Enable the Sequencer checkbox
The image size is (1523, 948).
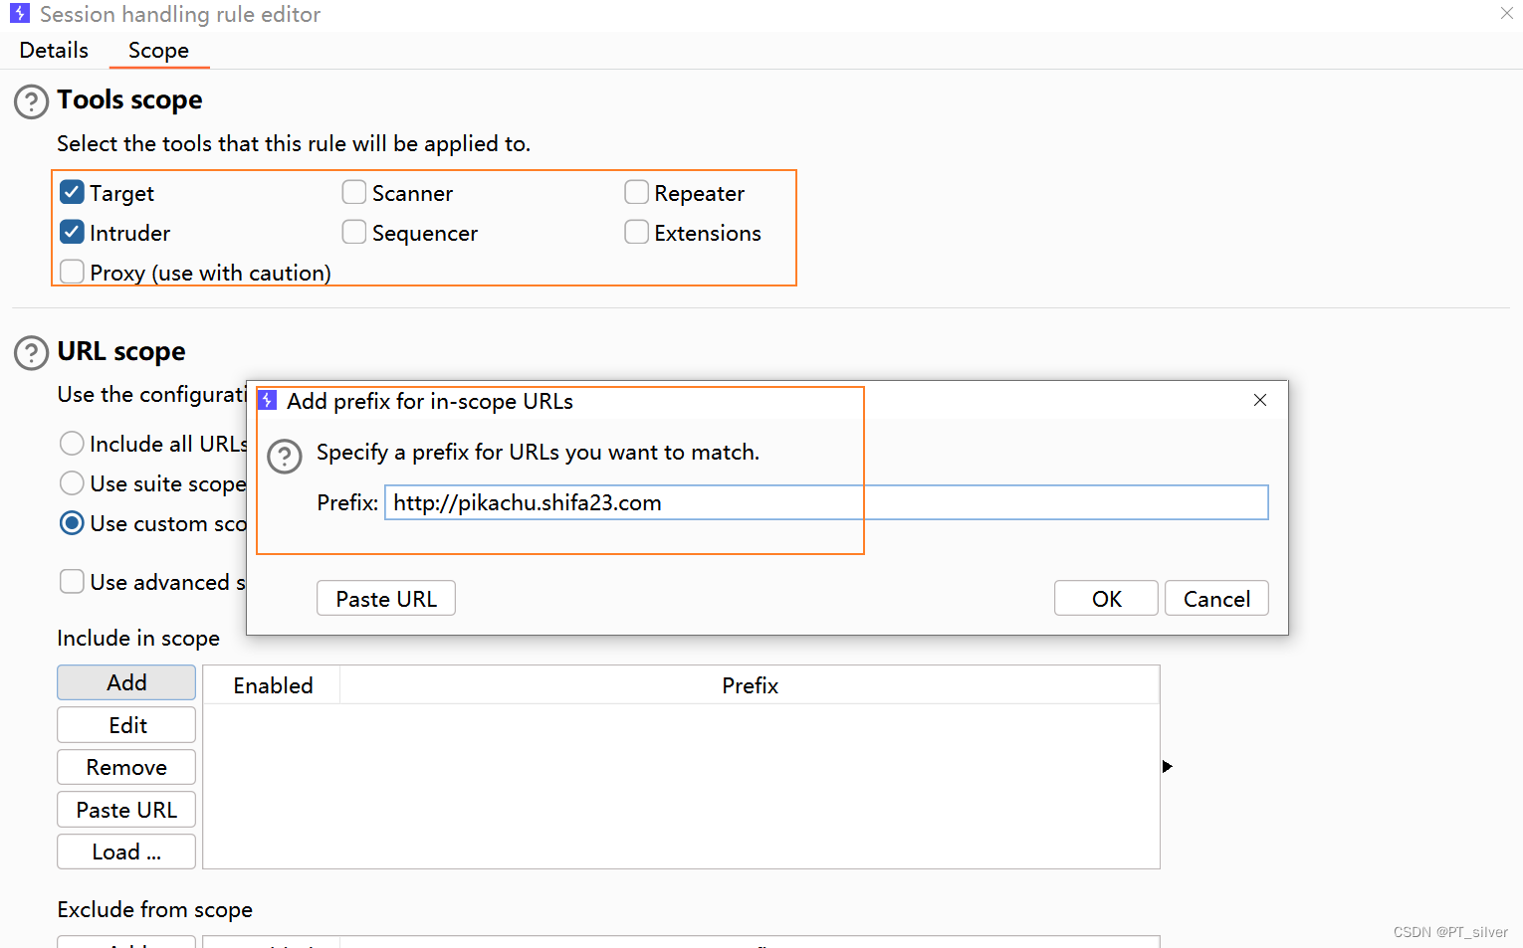click(354, 232)
